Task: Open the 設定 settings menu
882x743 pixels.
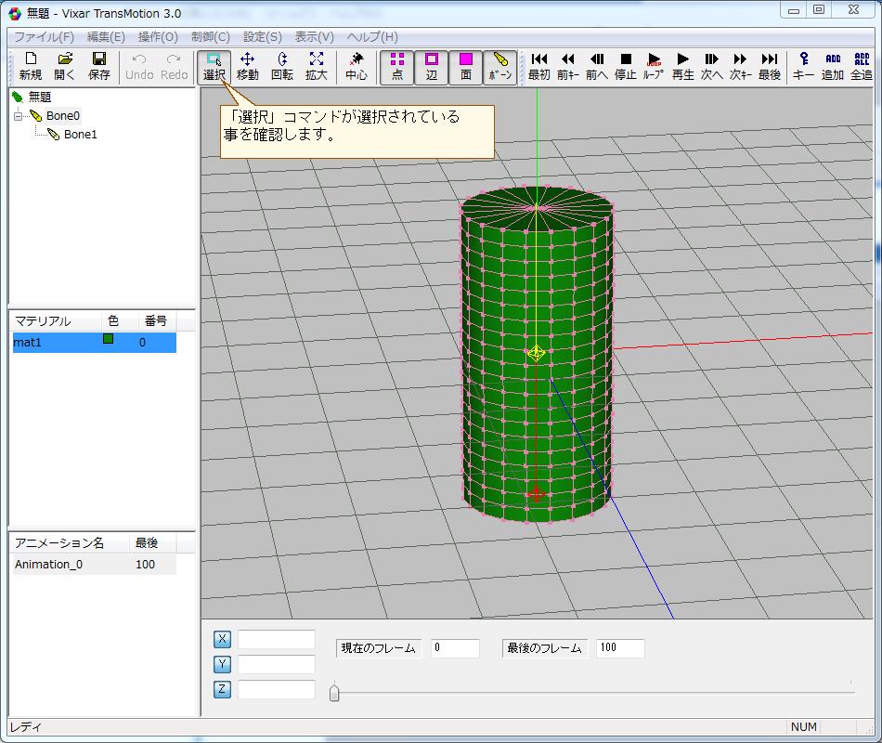Action: [261, 37]
